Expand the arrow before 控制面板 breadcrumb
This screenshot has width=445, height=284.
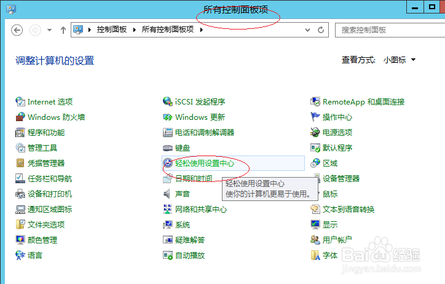[x=90, y=30]
